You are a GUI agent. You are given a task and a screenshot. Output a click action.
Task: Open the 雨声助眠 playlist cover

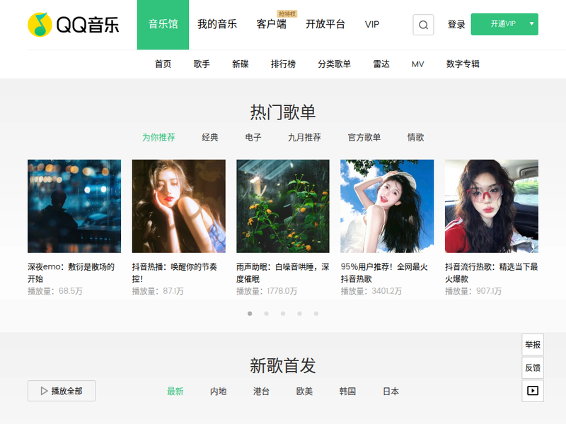point(283,206)
